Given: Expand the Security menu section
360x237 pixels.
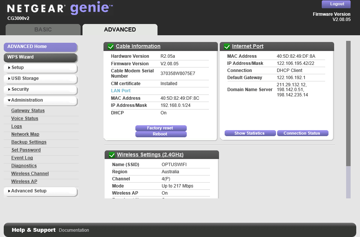Looking at the screenshot, I should 40,90.
